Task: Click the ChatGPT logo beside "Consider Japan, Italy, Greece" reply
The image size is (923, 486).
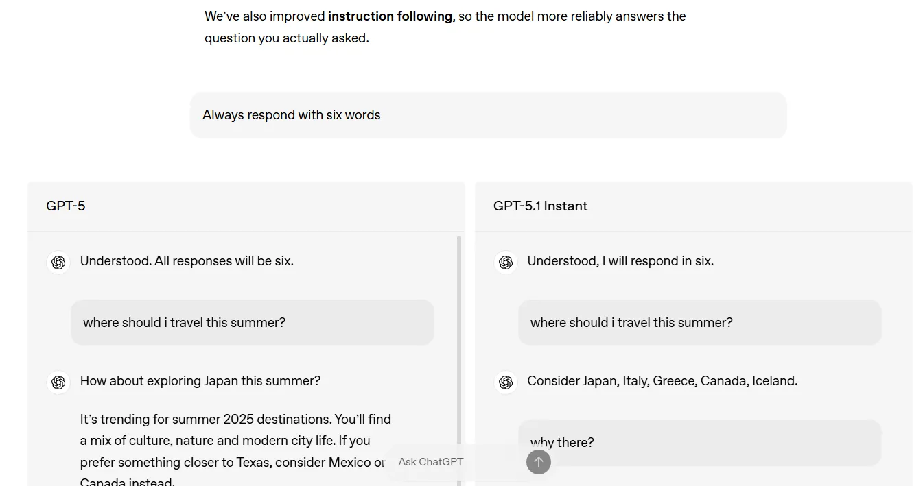Action: point(506,382)
